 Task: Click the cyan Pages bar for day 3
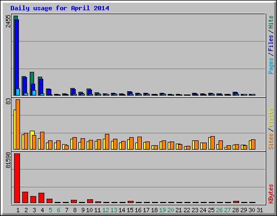pyautogui.click(x=34, y=93)
